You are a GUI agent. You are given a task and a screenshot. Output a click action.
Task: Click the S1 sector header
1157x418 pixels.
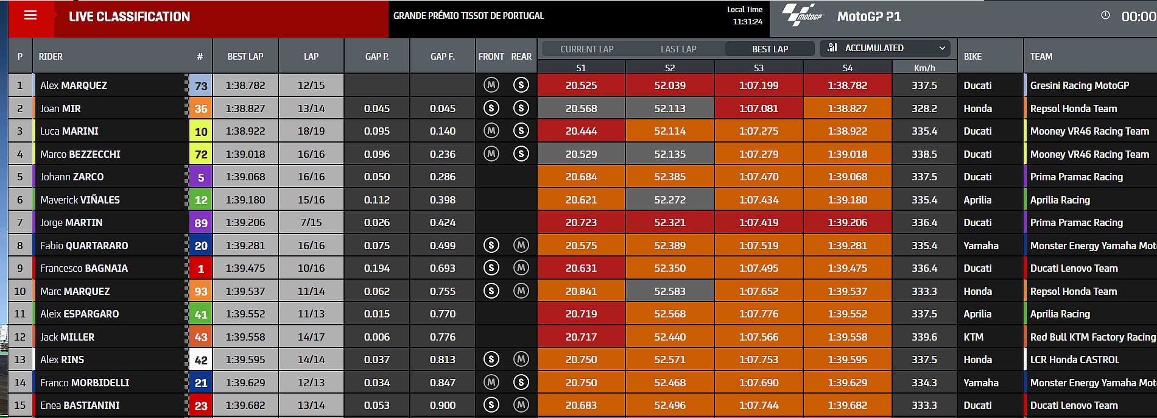pos(581,68)
